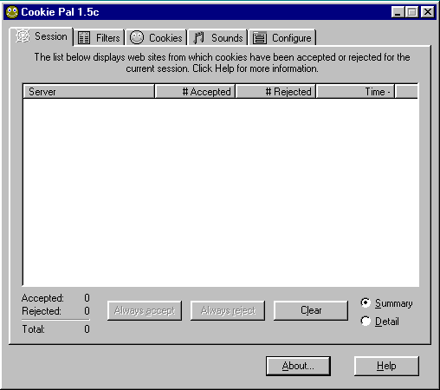The image size is (440, 390).
Task: Sort by the # Rejected column header
Action: tap(275, 92)
